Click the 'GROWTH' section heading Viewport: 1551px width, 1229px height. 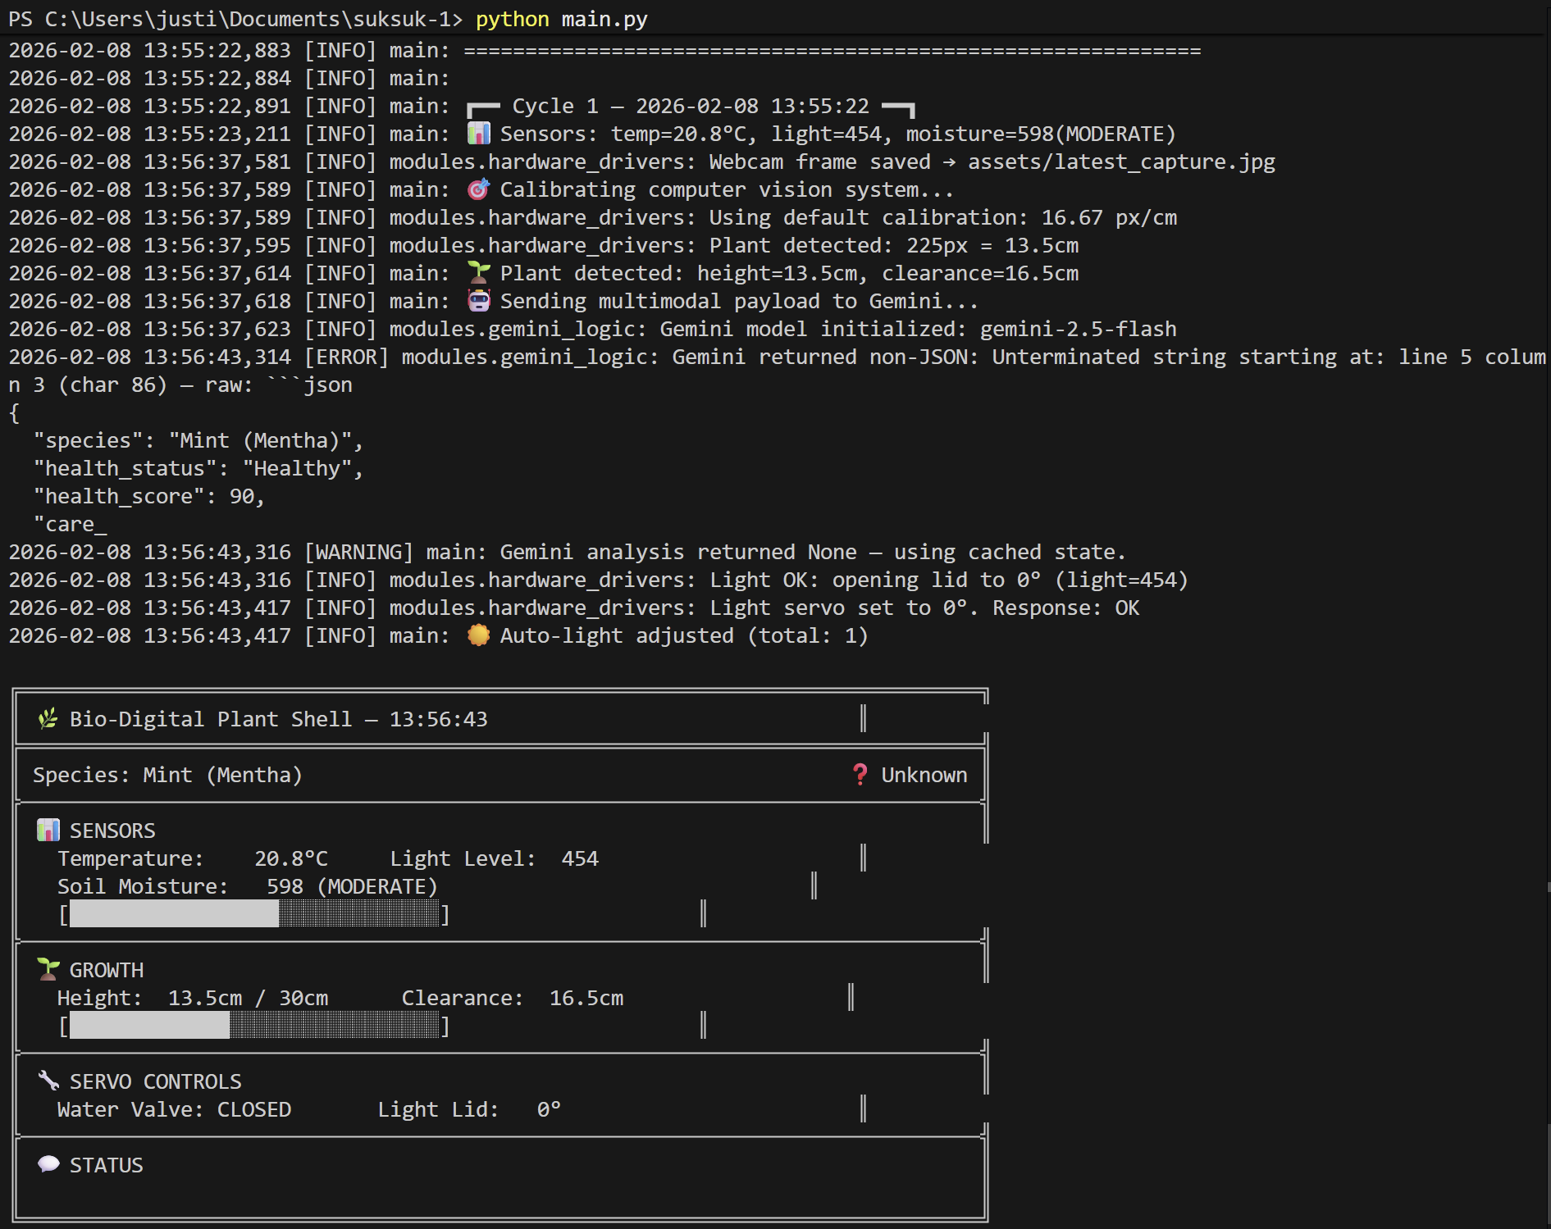coord(107,970)
